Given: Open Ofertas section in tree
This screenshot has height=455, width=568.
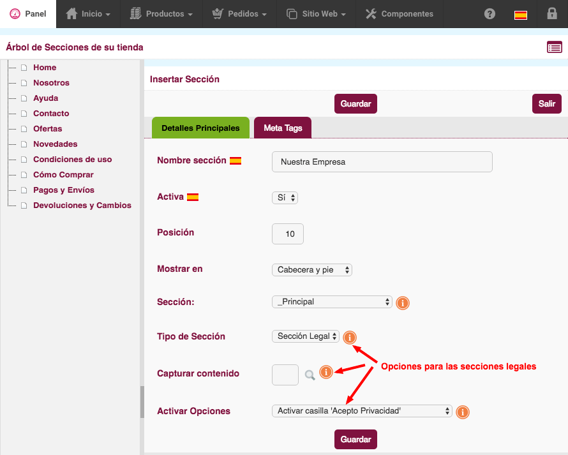Looking at the screenshot, I should (x=47, y=129).
